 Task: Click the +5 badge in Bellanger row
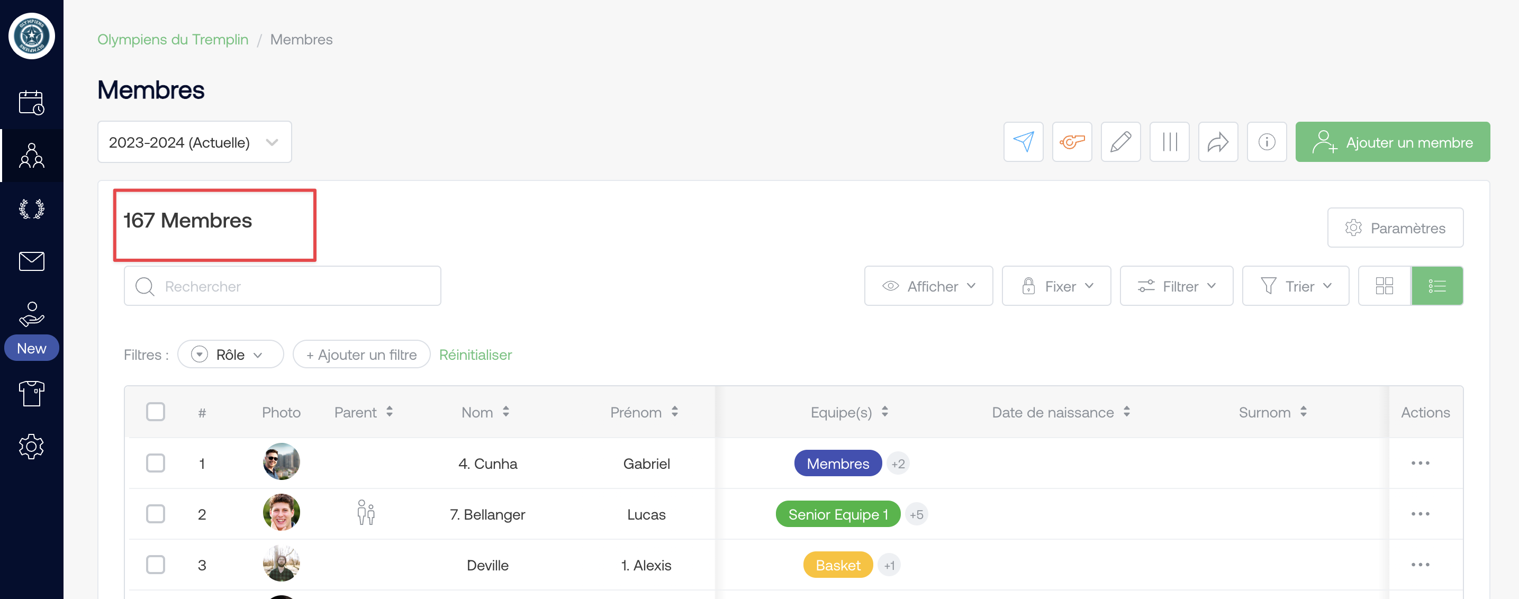916,515
